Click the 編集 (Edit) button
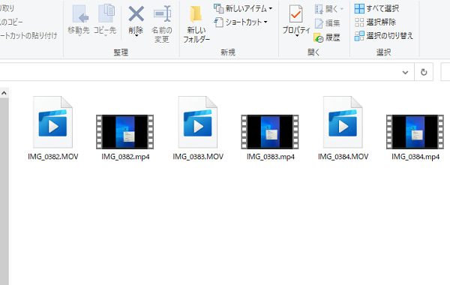This screenshot has width=450, height=285. pos(327,23)
